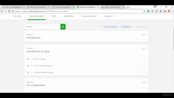Mark Scrum Methodology lecture complete
This screenshot has width=174, height=98.
(145, 66)
